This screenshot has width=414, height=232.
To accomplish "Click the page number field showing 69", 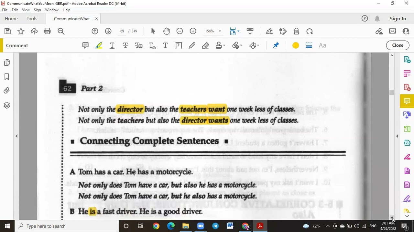I will point(122,31).
